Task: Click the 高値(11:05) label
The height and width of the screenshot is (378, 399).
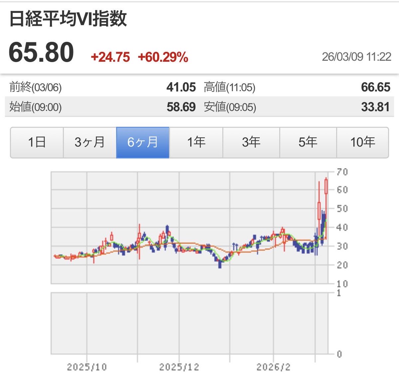Action: pos(229,87)
